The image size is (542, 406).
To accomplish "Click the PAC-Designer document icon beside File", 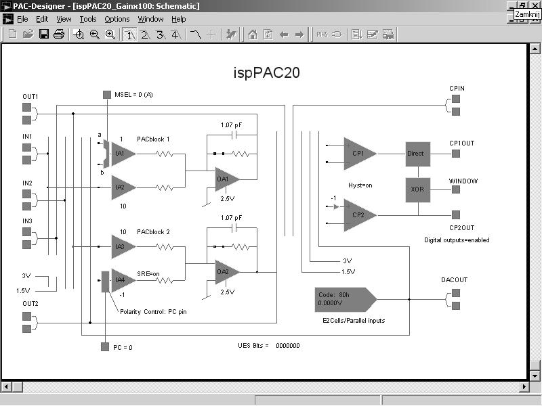I will pyautogui.click(x=7, y=20).
